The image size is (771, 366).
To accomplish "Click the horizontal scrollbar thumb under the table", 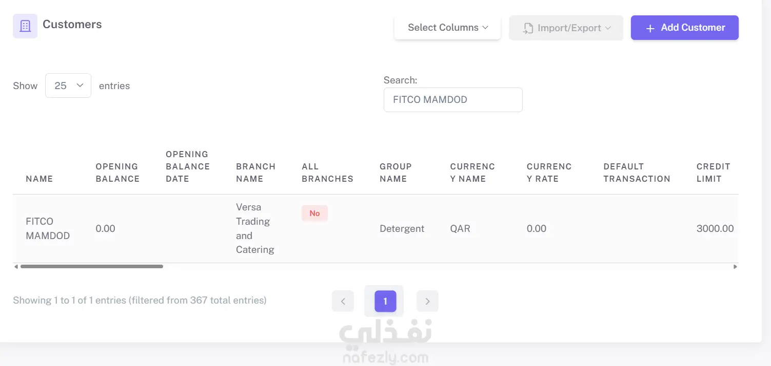I will pyautogui.click(x=92, y=267).
